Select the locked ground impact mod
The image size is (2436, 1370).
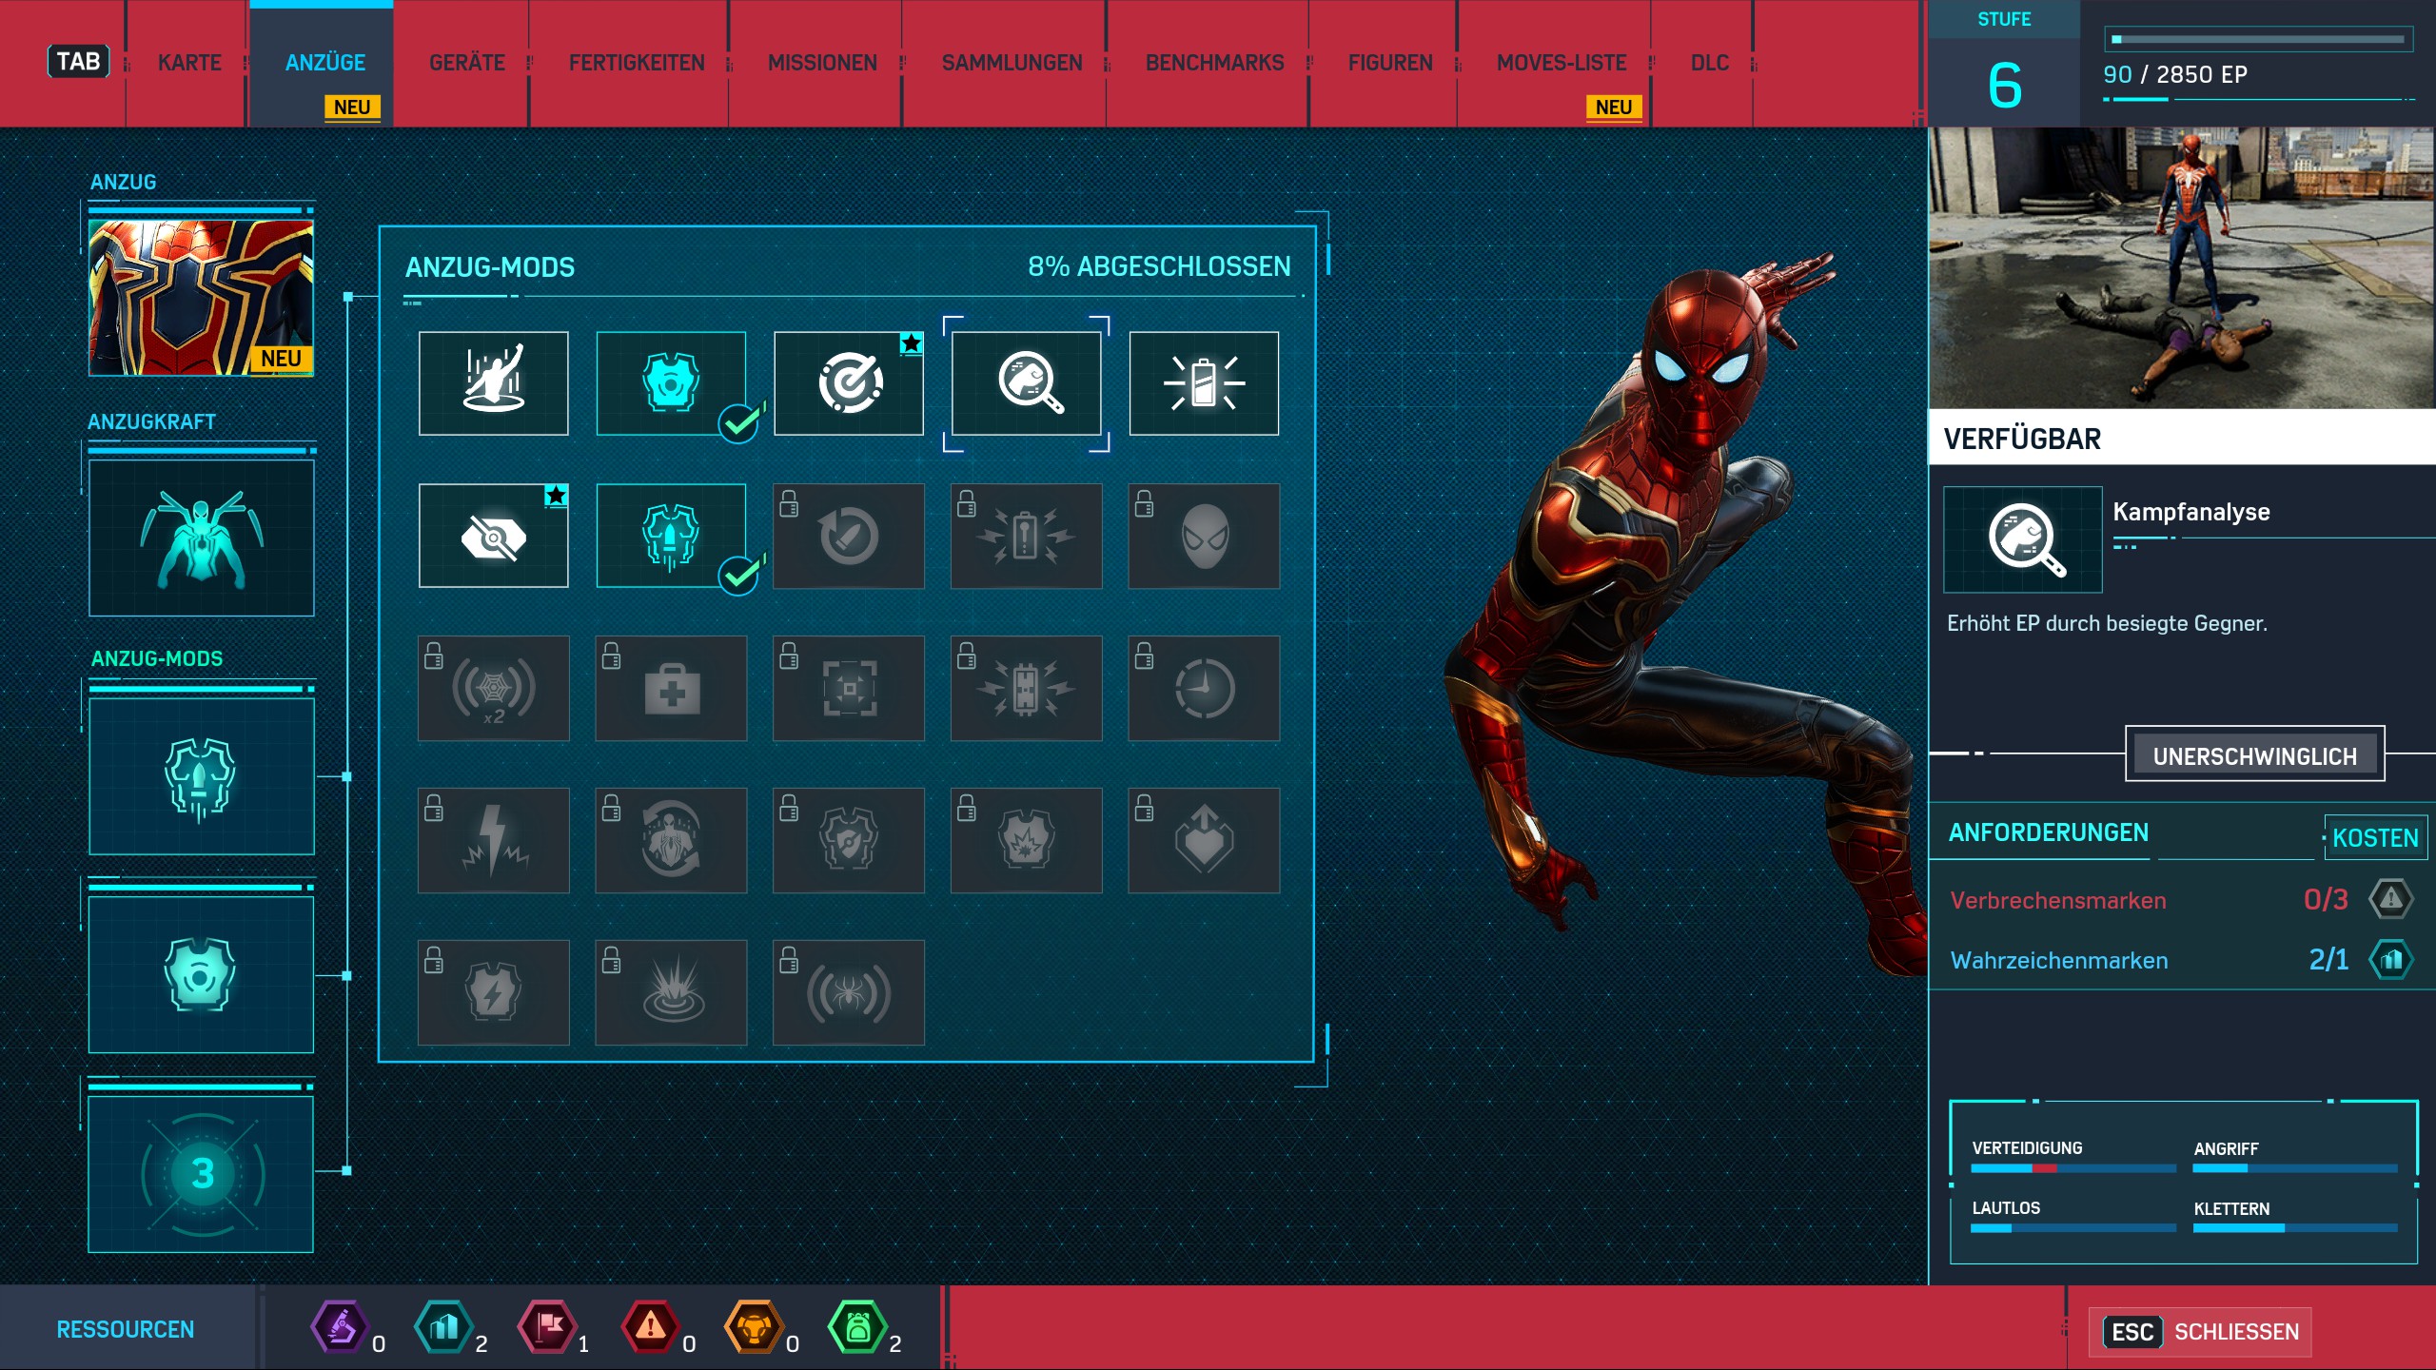671,992
